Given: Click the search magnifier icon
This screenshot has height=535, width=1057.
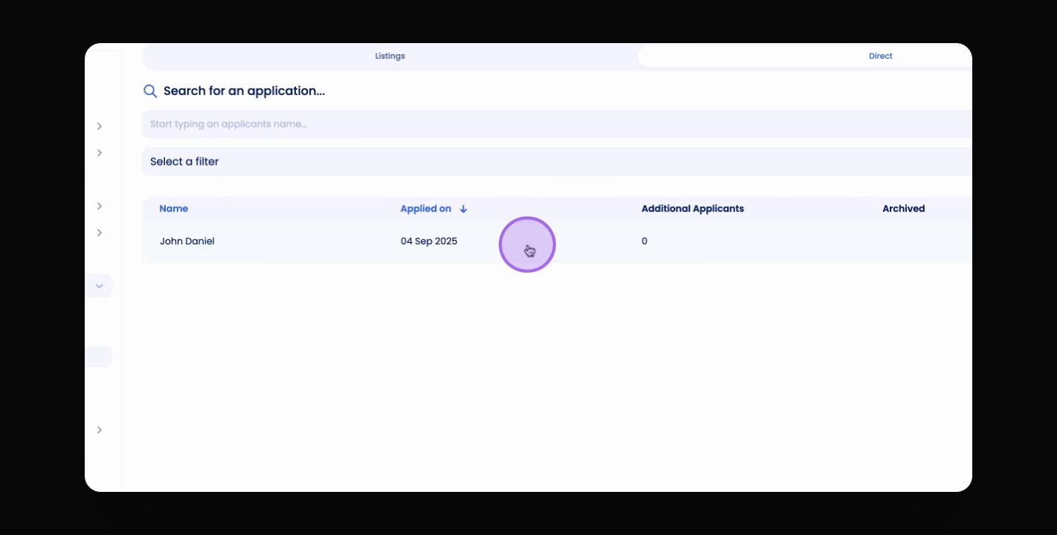Looking at the screenshot, I should point(150,91).
